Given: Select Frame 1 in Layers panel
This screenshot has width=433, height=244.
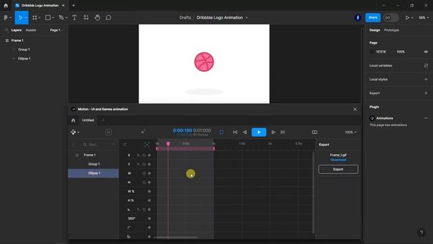Looking at the screenshot, I should [18, 41].
